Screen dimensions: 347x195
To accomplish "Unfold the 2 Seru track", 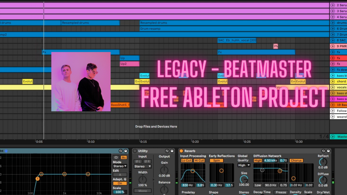I will tap(332, 5).
